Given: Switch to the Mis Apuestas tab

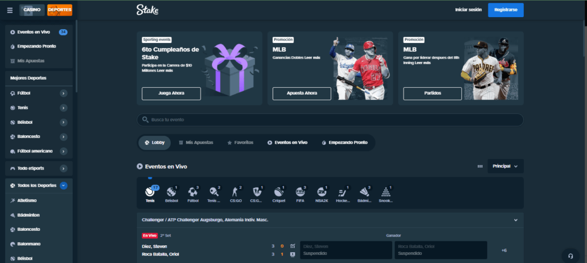Looking at the screenshot, I should 196,143.
